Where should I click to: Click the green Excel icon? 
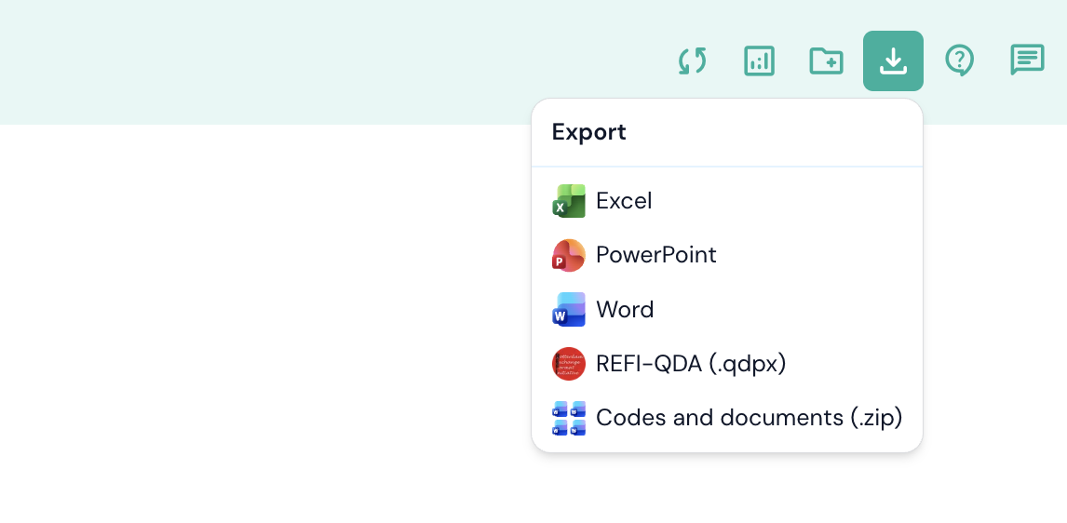(x=569, y=201)
